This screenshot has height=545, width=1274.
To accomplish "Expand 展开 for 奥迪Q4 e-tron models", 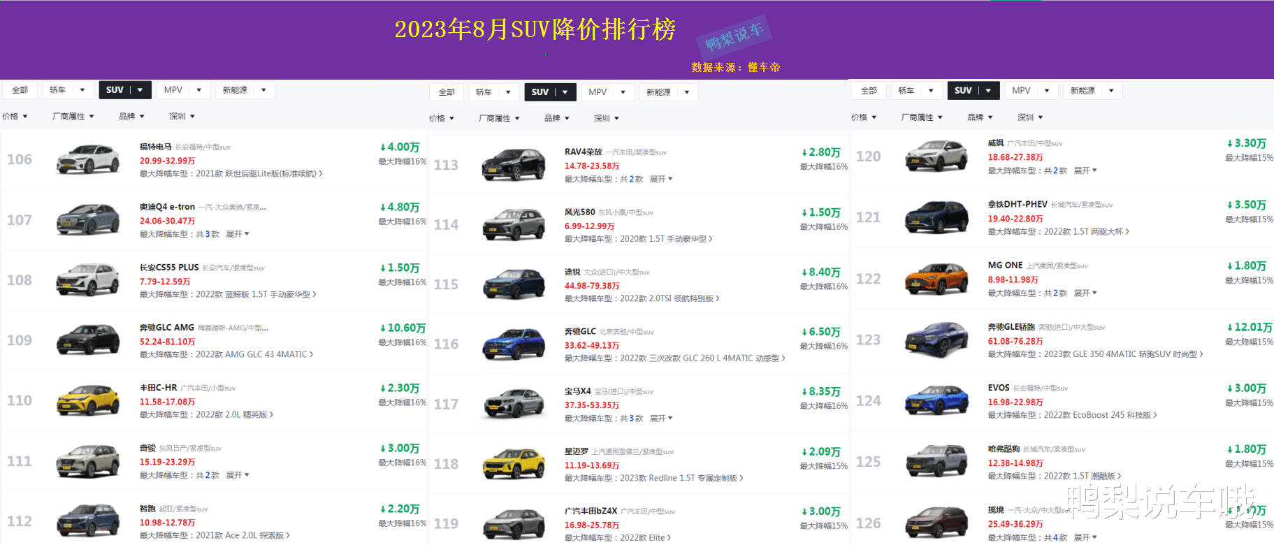I will point(238,234).
